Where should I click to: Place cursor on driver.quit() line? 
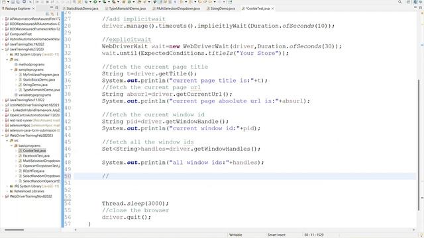(x=127, y=218)
